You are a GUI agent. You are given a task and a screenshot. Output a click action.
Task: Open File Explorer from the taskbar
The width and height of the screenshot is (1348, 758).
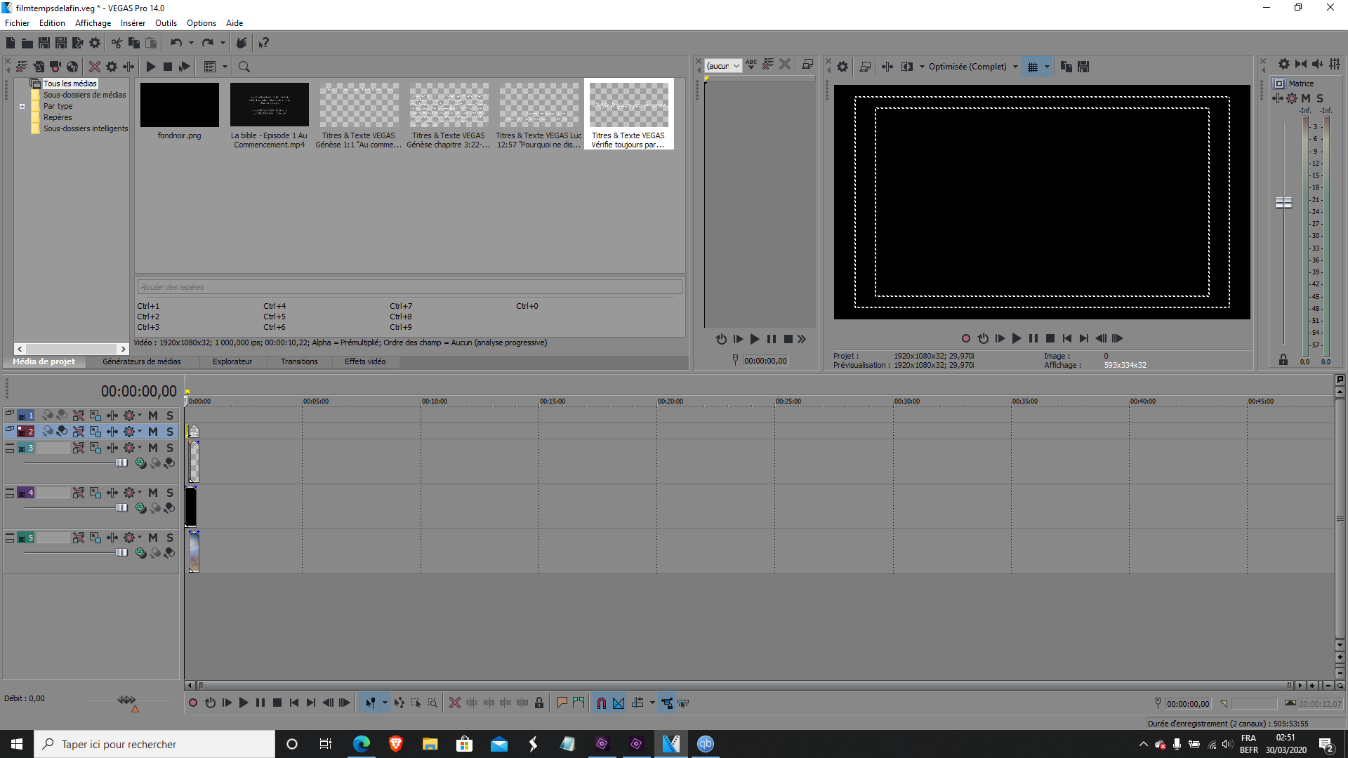tap(430, 744)
